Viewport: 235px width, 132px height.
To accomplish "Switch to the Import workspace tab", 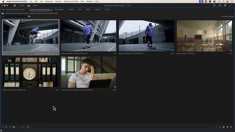I will pyautogui.click(x=22, y=5).
